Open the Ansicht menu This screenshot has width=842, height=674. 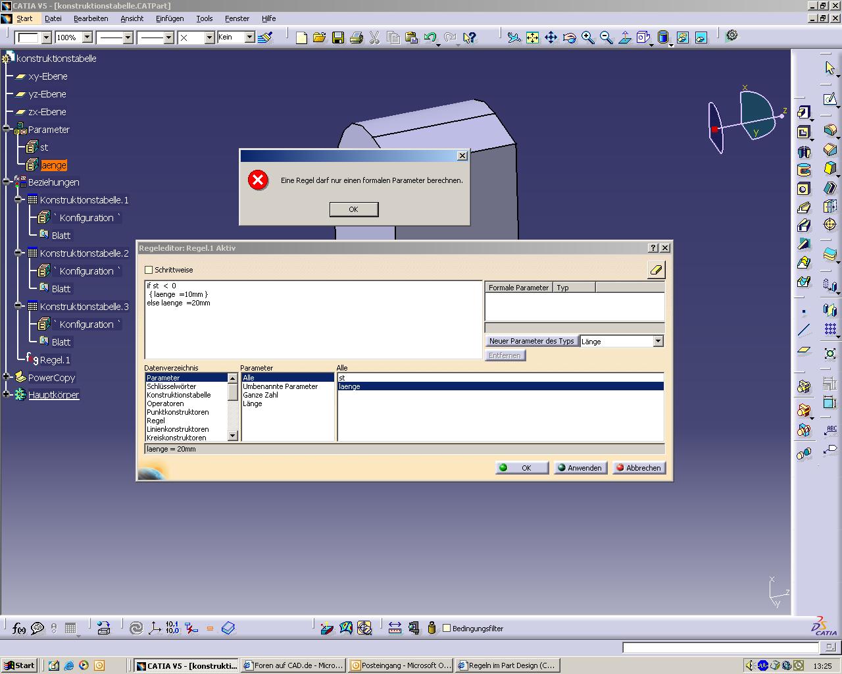[132, 18]
